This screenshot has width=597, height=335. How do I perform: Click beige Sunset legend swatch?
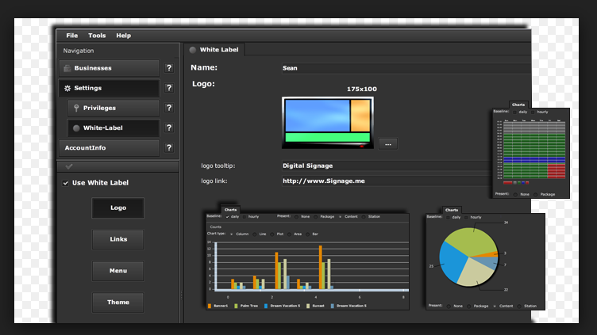point(308,306)
